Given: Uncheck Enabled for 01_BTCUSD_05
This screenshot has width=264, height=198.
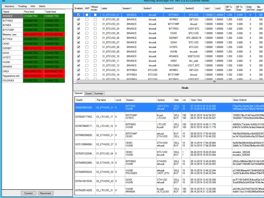Looking at the screenshot, I should (x=78, y=33).
